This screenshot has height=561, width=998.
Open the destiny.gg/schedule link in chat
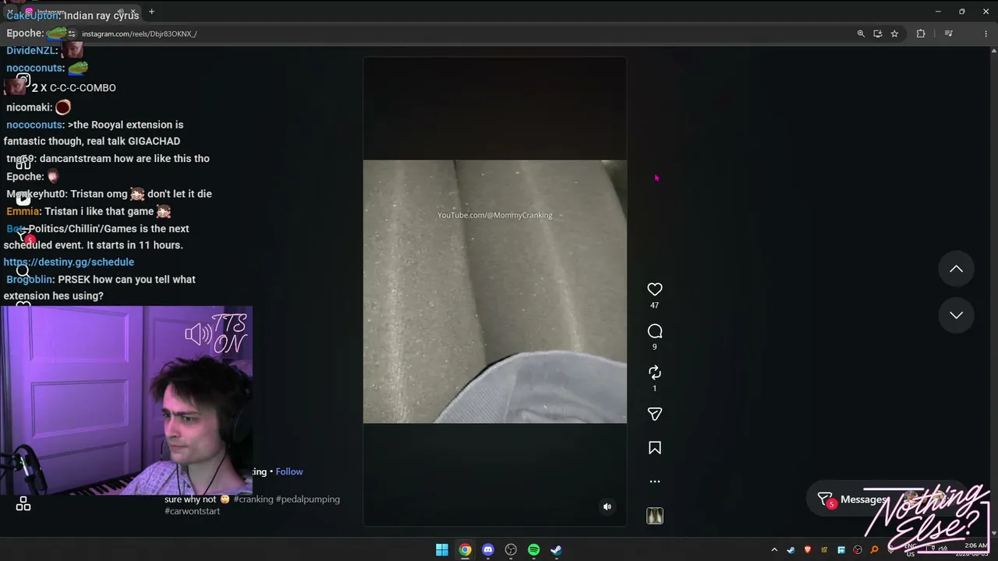pos(69,262)
